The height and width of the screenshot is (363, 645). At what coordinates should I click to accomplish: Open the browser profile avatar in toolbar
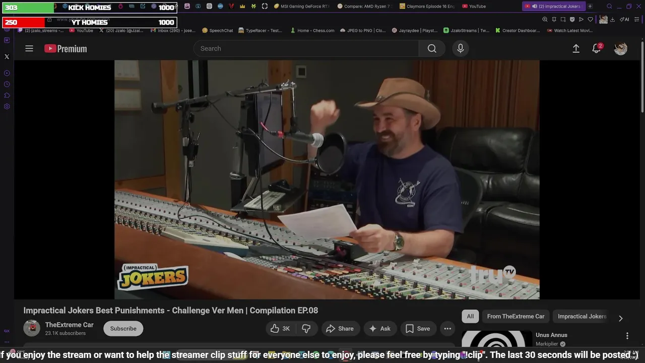(603, 19)
